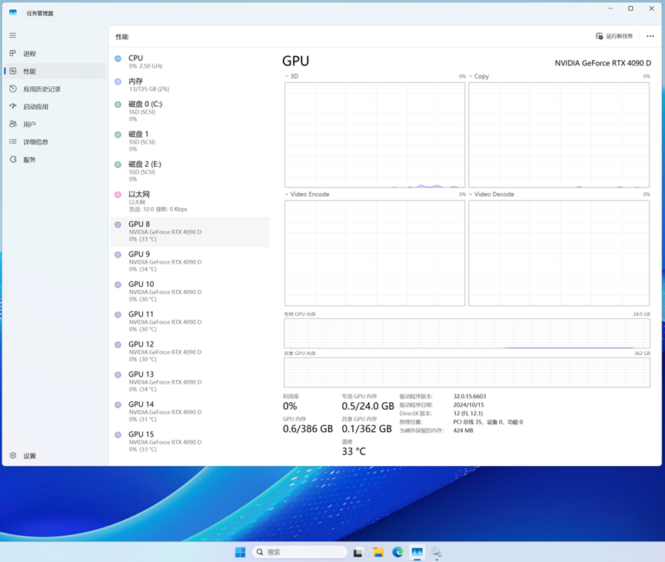
Task: Minimize the Task Manager window
Action: (x=610, y=8)
